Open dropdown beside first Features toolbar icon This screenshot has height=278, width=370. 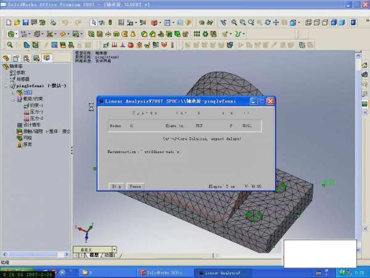pos(17,34)
